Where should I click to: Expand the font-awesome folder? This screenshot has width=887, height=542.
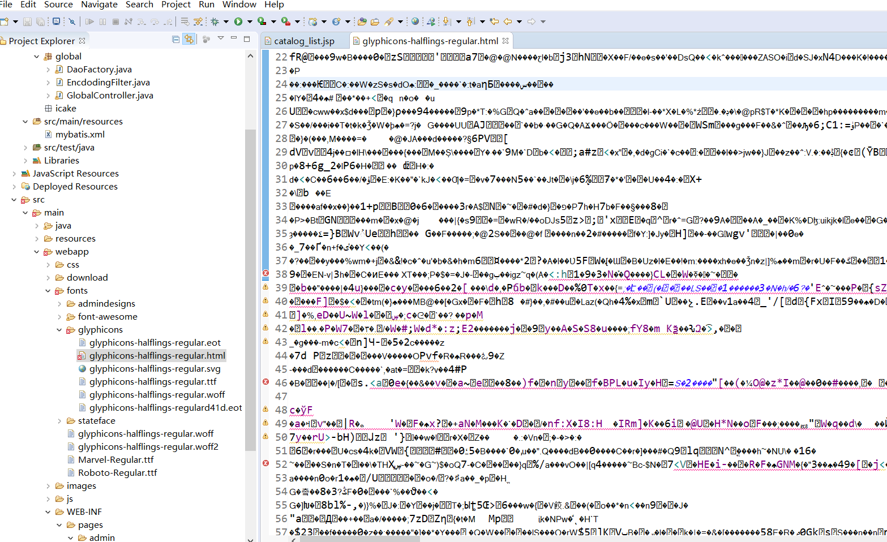59,317
